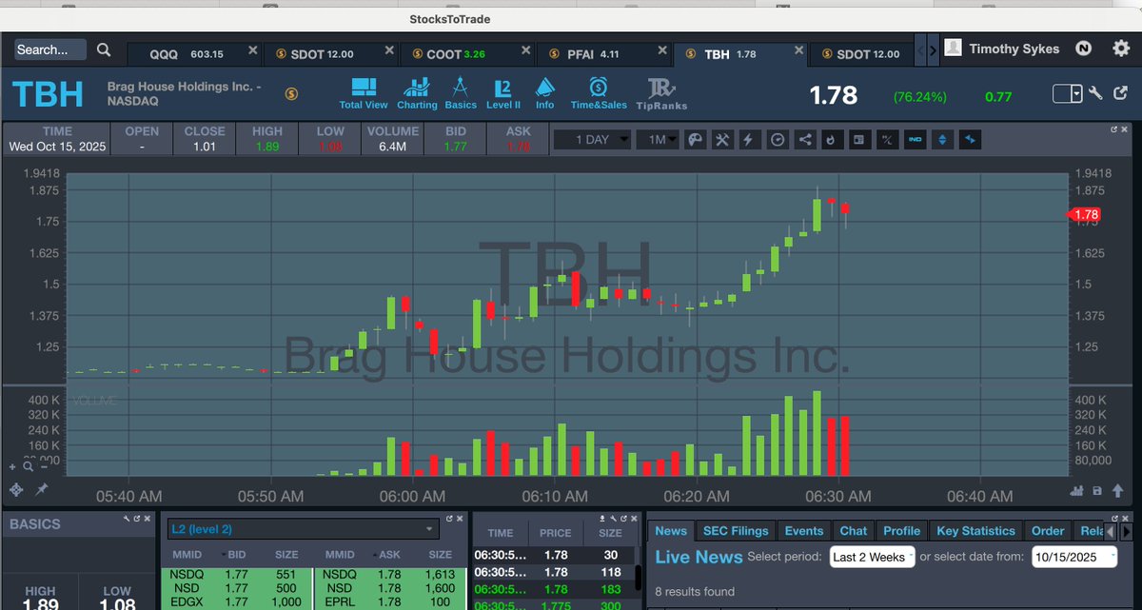
Task: Click EPRL ask row in Level 2
Action: [390, 601]
